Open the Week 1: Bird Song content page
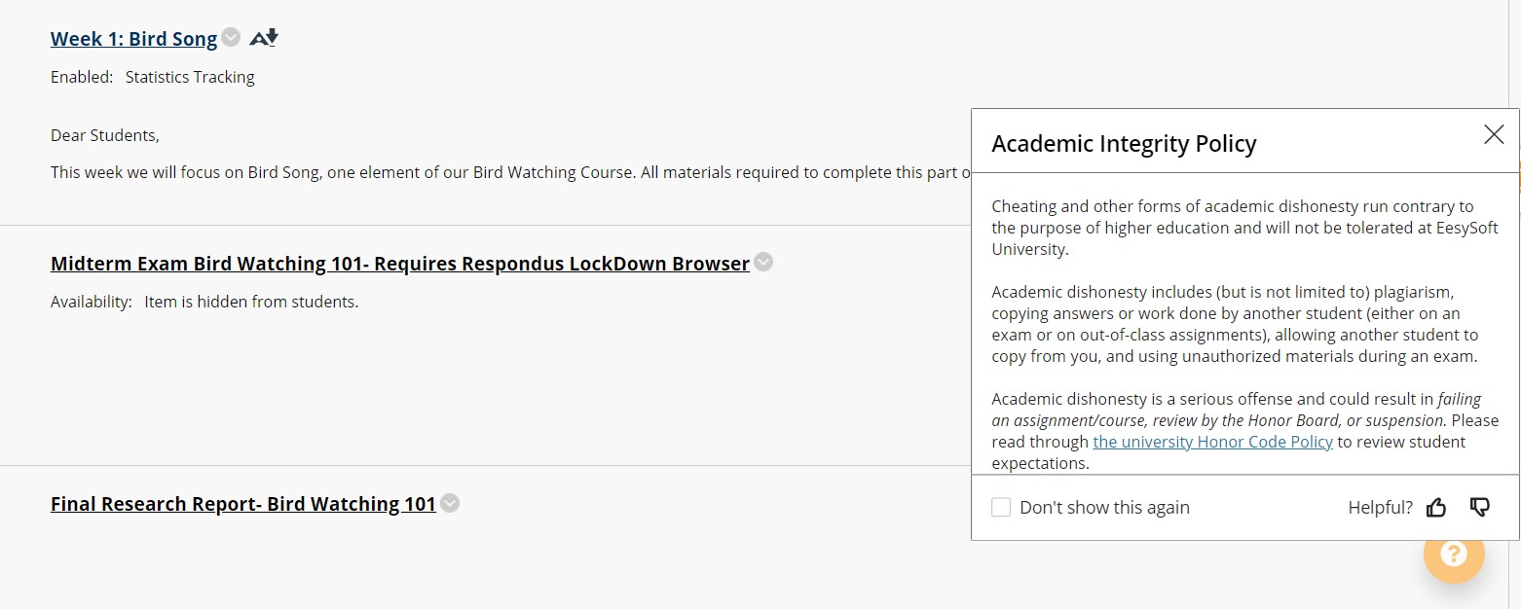This screenshot has height=609, width=1521. [x=133, y=38]
